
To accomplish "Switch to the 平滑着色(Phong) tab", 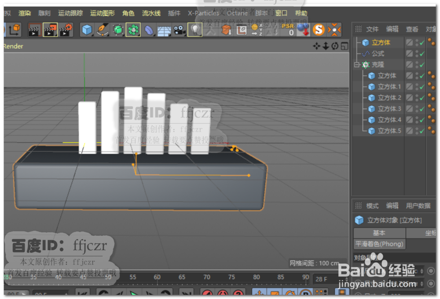I will (x=379, y=244).
